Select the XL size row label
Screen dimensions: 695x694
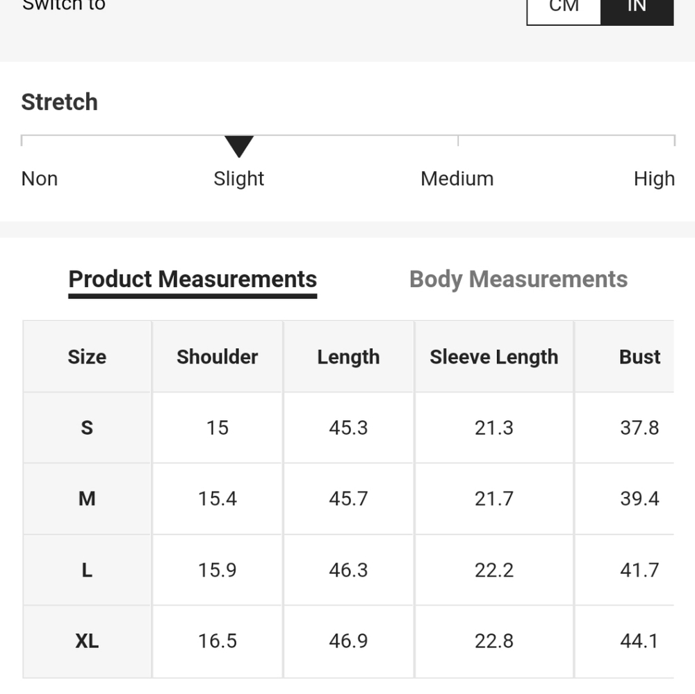click(87, 641)
